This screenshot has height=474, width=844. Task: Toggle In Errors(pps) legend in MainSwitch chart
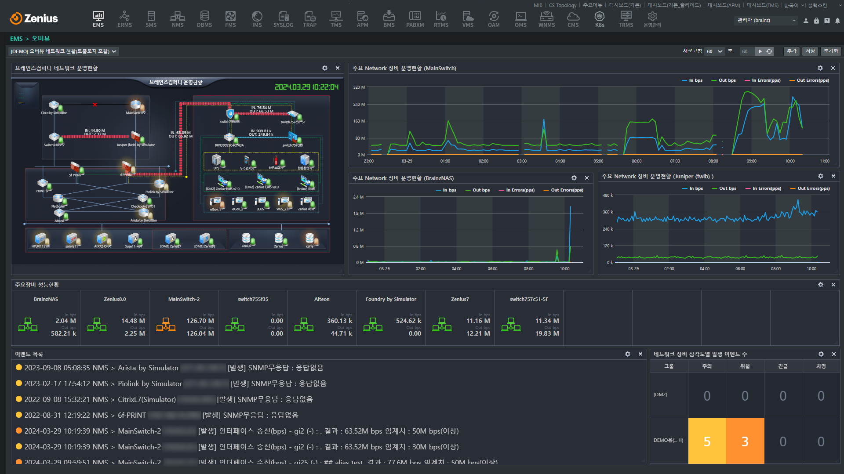(x=763, y=80)
